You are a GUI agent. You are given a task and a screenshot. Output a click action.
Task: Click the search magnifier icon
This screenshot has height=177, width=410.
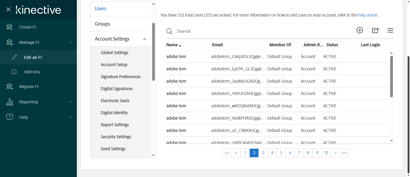point(169,31)
